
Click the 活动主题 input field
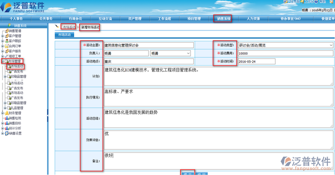click(149, 45)
